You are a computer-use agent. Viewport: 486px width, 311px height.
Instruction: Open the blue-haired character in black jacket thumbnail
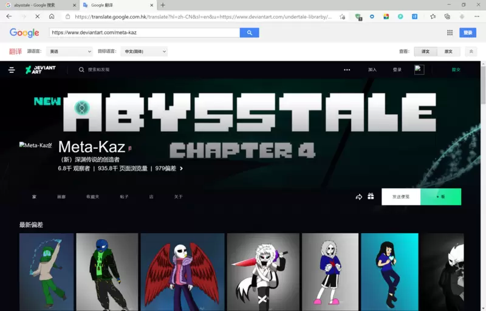(x=107, y=272)
